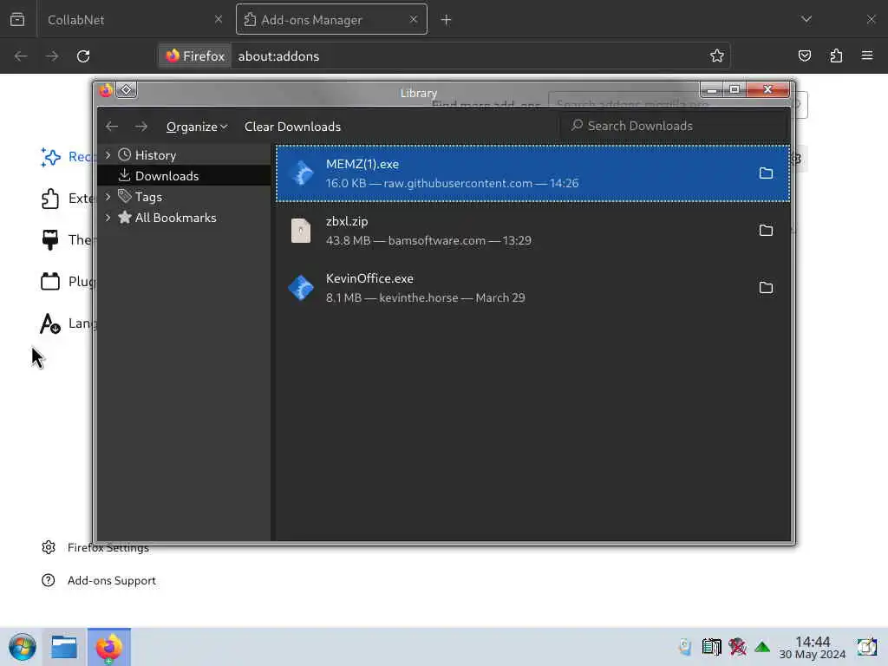Click the green triangle tray icon

(762, 647)
